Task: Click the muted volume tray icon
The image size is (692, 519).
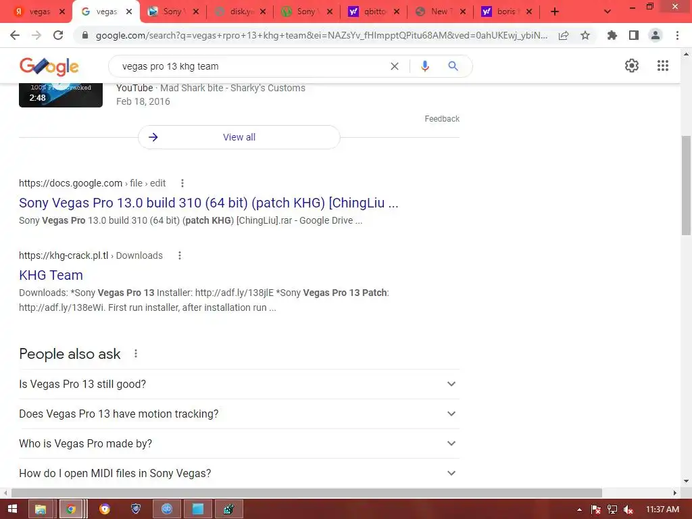Action: click(628, 510)
